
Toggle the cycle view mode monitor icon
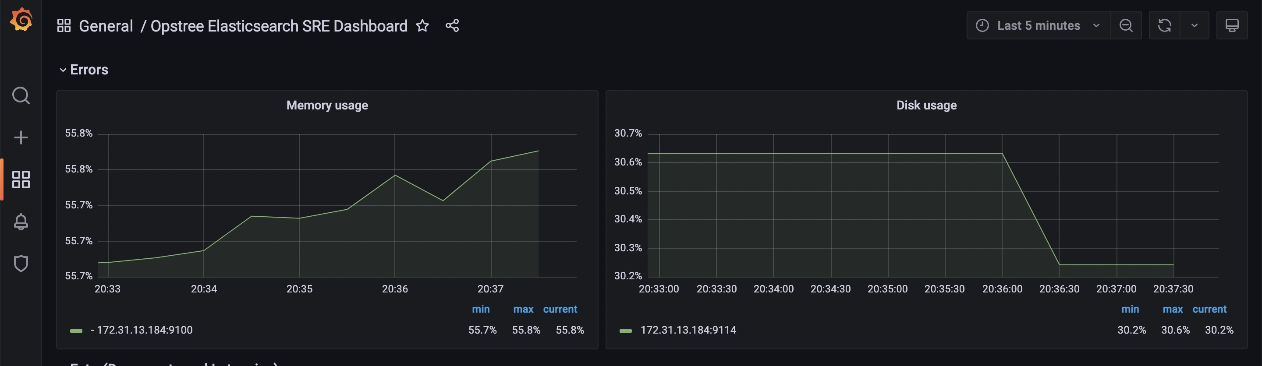pos(1232,25)
